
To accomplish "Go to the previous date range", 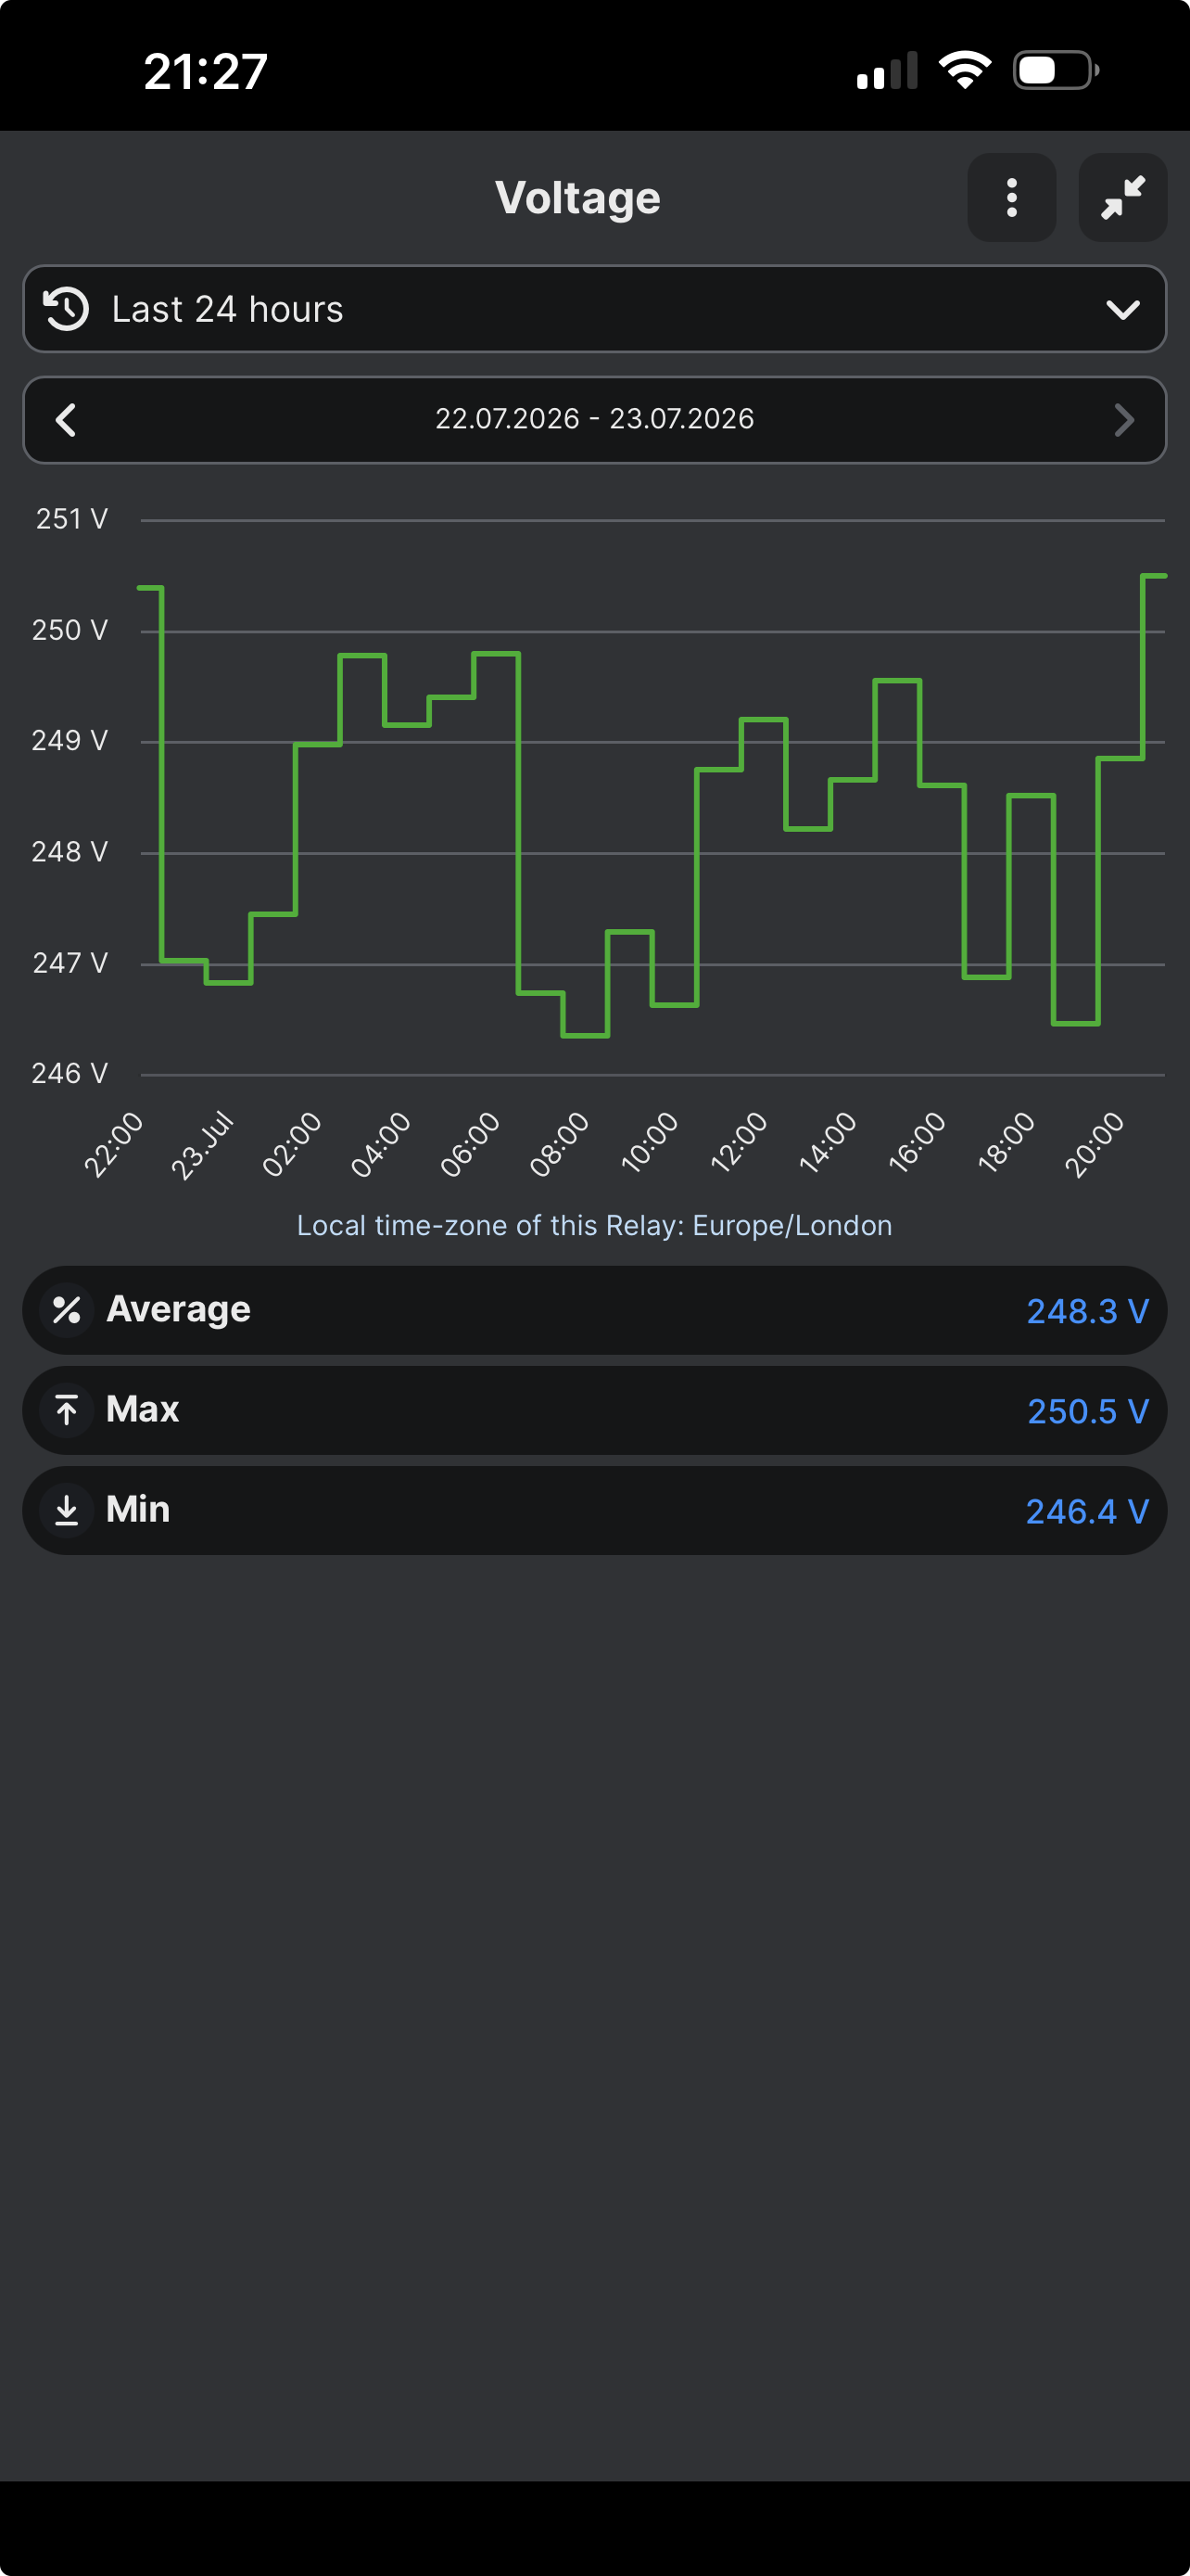I will 66,420.
